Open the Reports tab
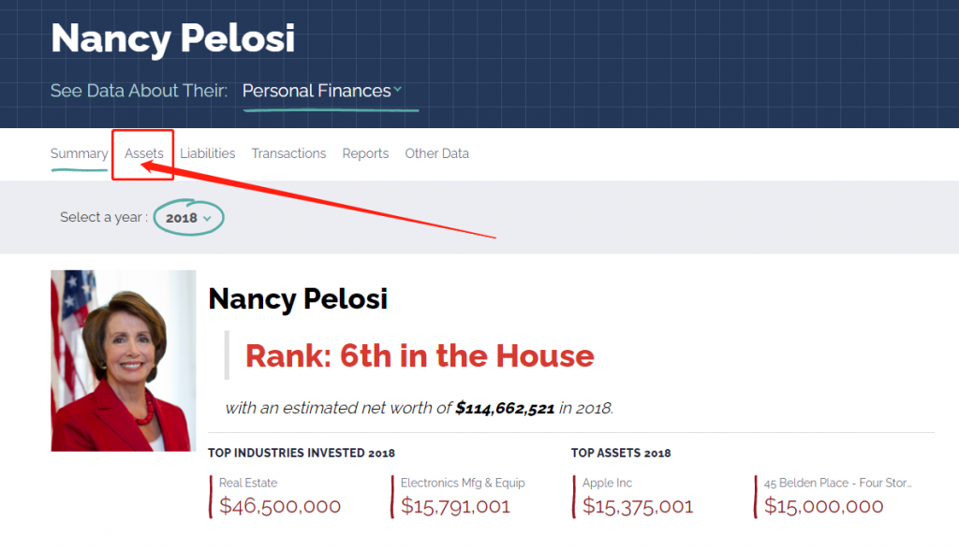Screen dimensions: 959x549 point(365,153)
